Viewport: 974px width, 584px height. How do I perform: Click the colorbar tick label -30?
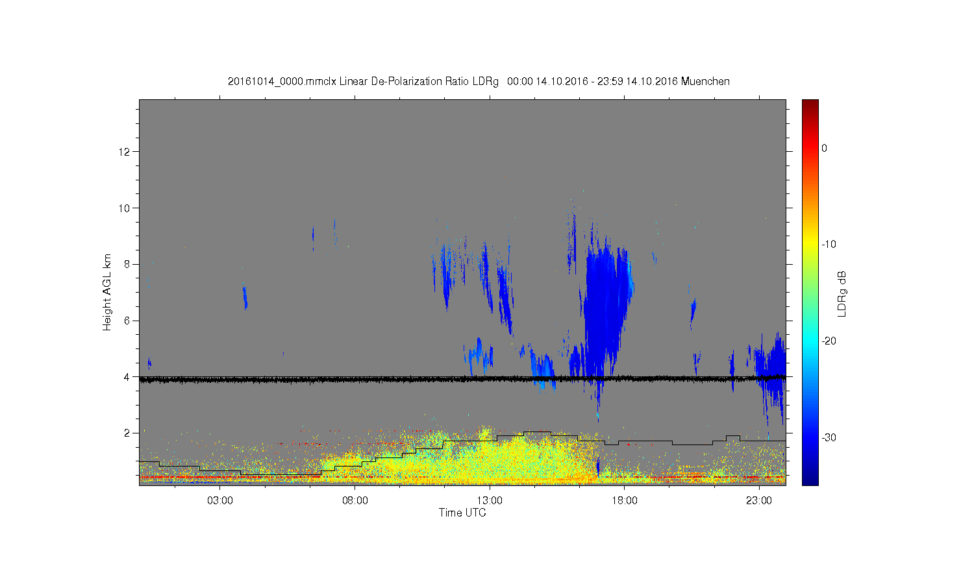click(x=829, y=438)
